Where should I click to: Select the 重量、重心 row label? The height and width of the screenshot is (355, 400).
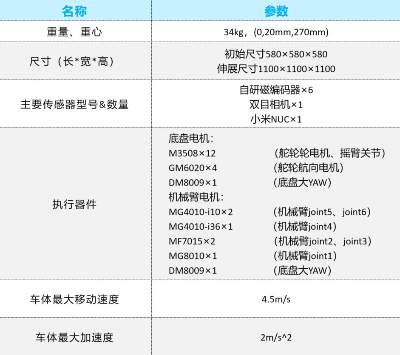point(74,32)
